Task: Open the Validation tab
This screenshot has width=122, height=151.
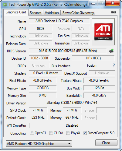Action: [52, 13]
